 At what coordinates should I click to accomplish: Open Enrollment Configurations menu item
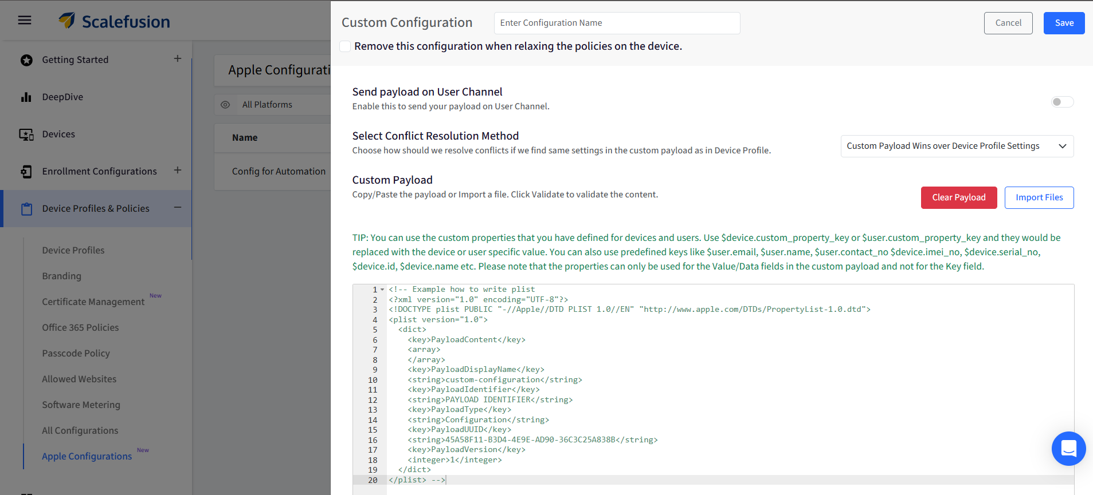(99, 171)
